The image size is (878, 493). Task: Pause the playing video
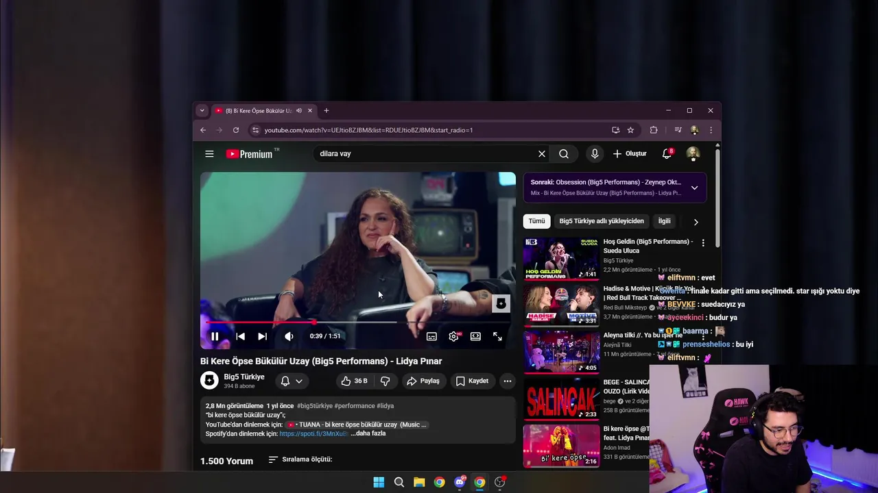(x=215, y=336)
